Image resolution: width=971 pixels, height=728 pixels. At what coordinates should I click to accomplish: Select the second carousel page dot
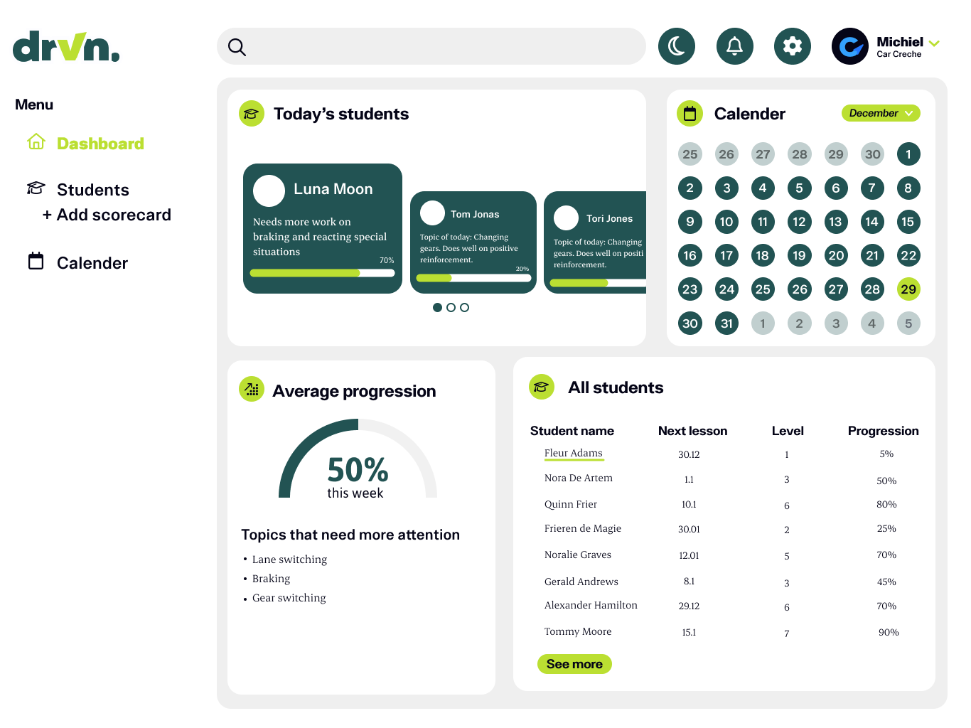(451, 308)
